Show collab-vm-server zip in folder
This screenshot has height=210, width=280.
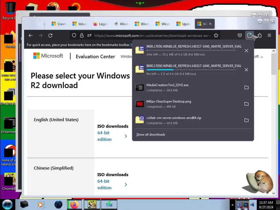click(246, 120)
